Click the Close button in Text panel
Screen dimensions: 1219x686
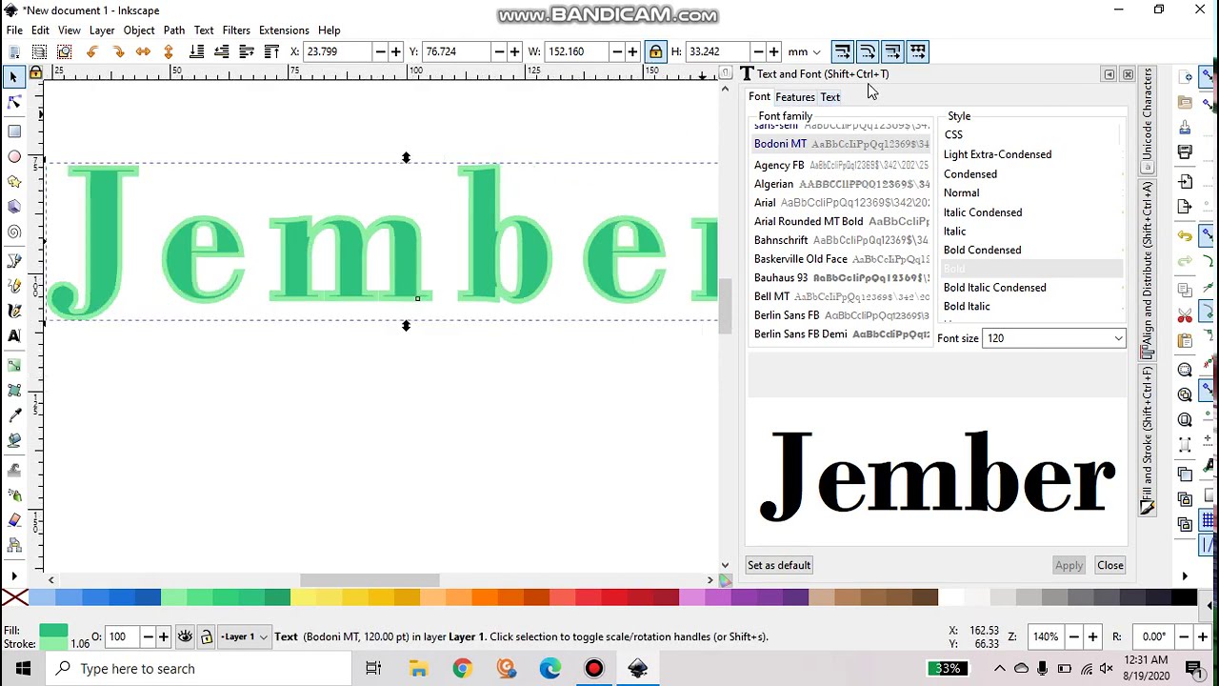tap(1110, 566)
